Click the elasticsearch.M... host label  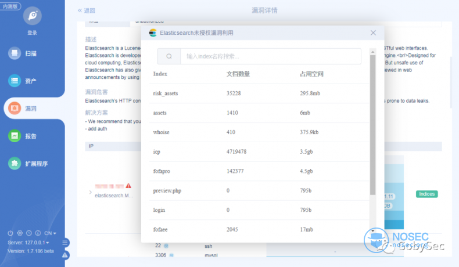[x=114, y=196]
